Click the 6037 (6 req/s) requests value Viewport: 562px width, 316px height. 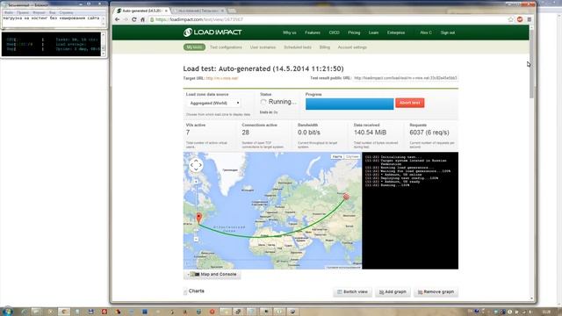pyautogui.click(x=429, y=133)
